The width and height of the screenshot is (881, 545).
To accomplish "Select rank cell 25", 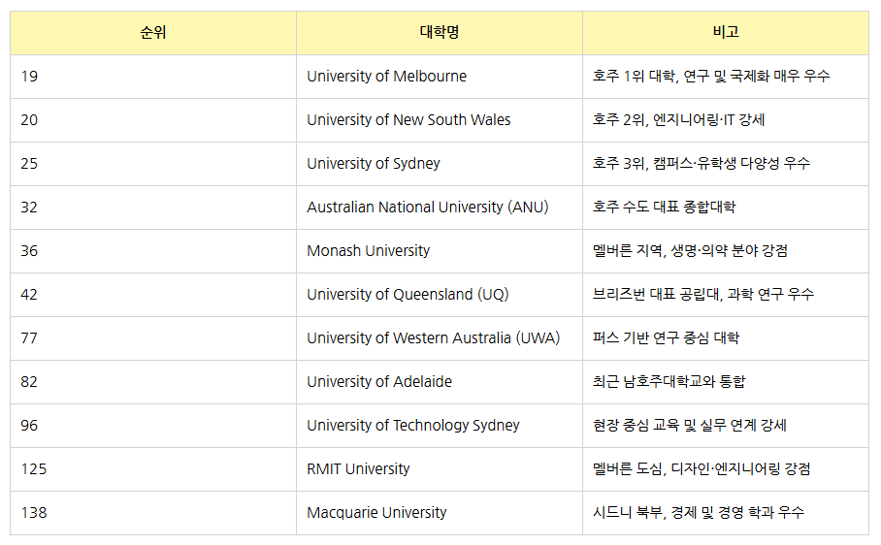I will 153,164.
